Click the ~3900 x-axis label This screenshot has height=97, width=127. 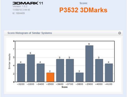click(89, 84)
